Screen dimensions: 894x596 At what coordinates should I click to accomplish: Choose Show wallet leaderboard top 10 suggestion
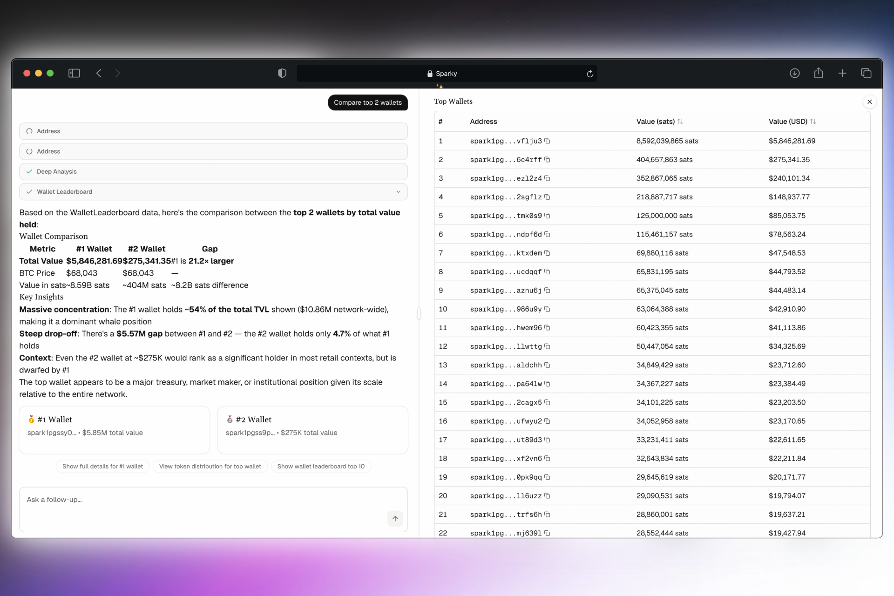click(x=321, y=467)
